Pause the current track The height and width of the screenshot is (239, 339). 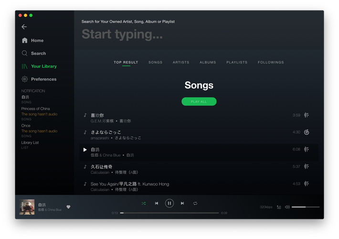point(169,203)
